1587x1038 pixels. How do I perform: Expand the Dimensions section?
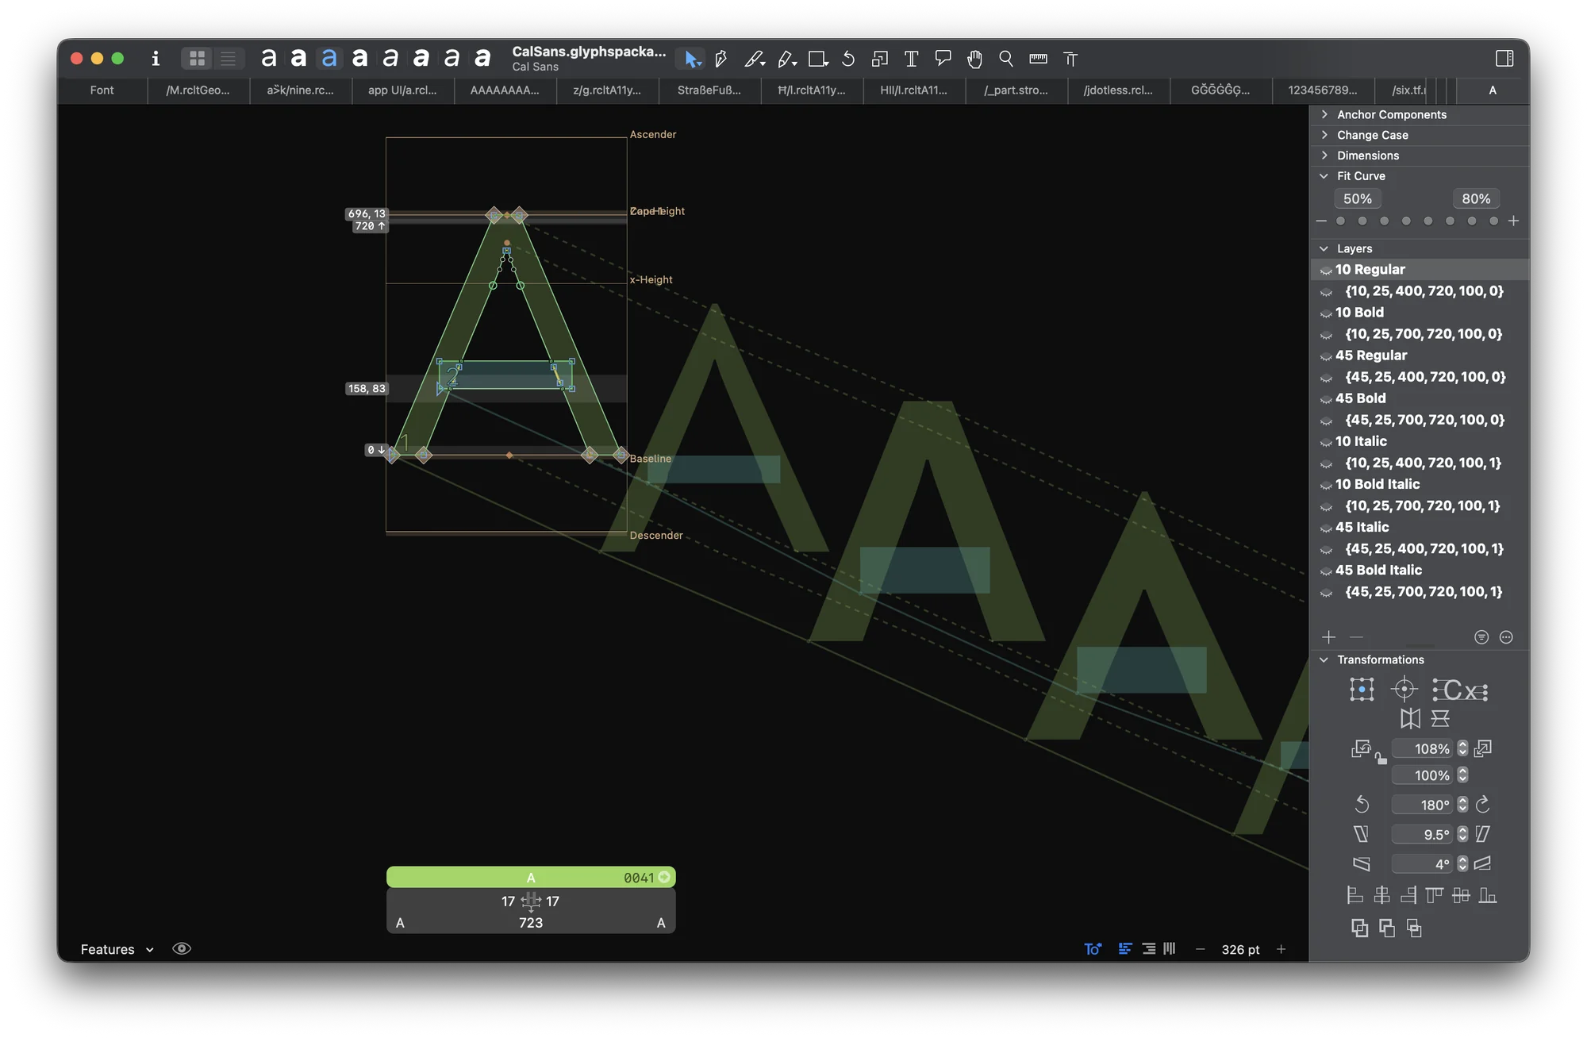1324,156
